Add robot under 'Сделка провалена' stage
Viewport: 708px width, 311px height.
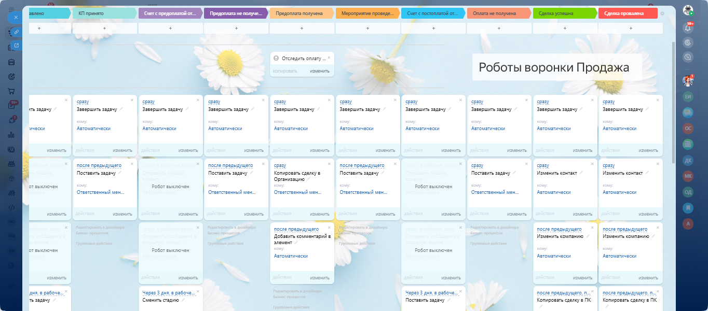click(631, 29)
